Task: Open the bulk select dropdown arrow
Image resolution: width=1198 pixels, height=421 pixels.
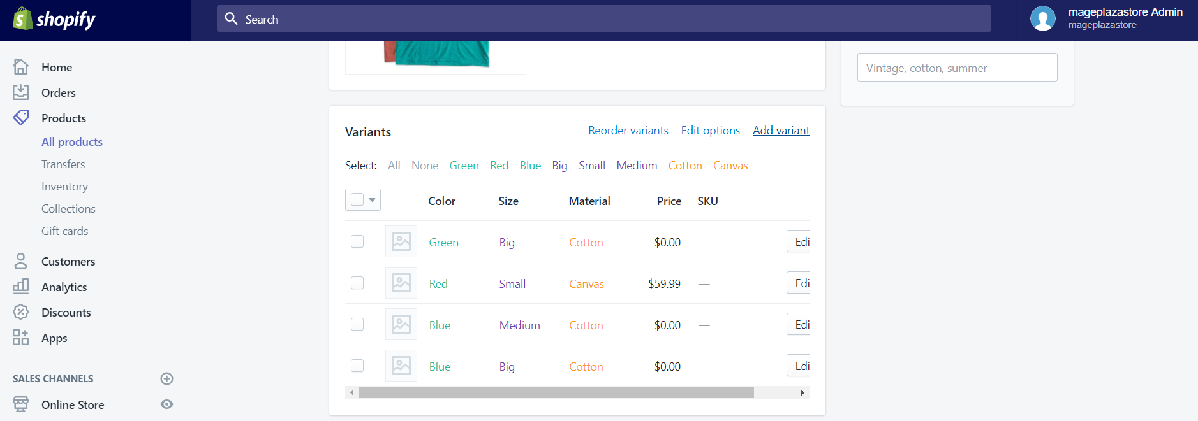Action: (372, 200)
